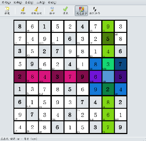Select the bold 8 in the top row
This screenshot has height=141, width=146.
pos(20,26)
